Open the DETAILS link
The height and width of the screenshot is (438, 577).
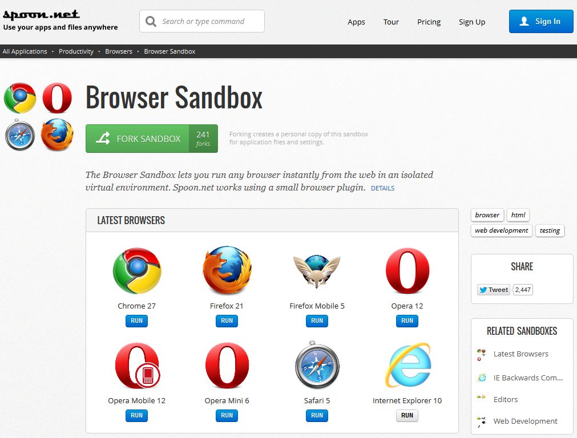tap(383, 188)
